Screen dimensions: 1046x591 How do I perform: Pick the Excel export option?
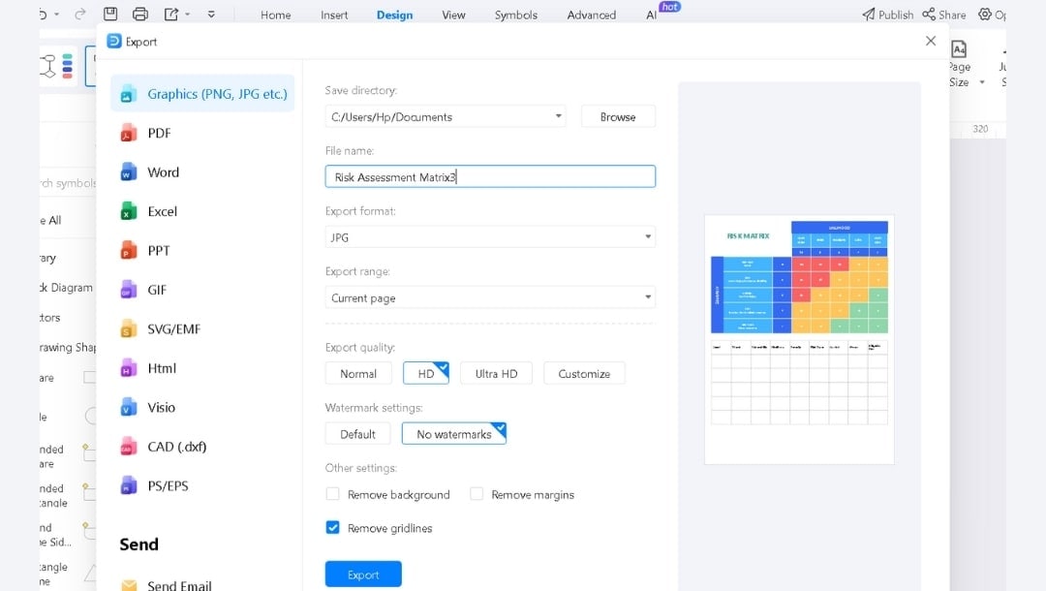click(161, 211)
